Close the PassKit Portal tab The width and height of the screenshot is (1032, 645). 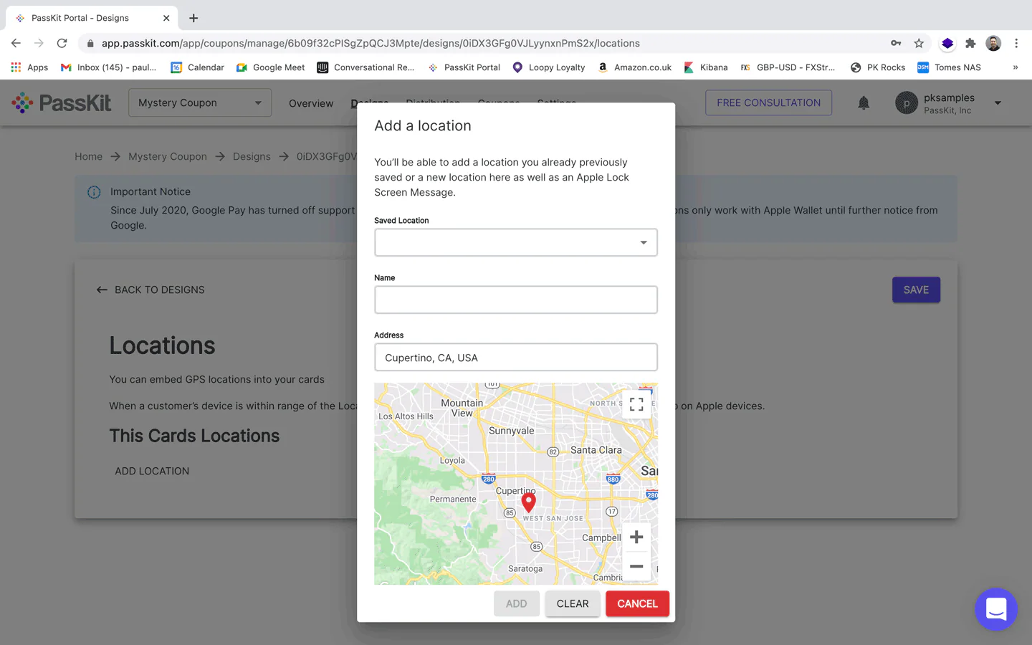[166, 18]
